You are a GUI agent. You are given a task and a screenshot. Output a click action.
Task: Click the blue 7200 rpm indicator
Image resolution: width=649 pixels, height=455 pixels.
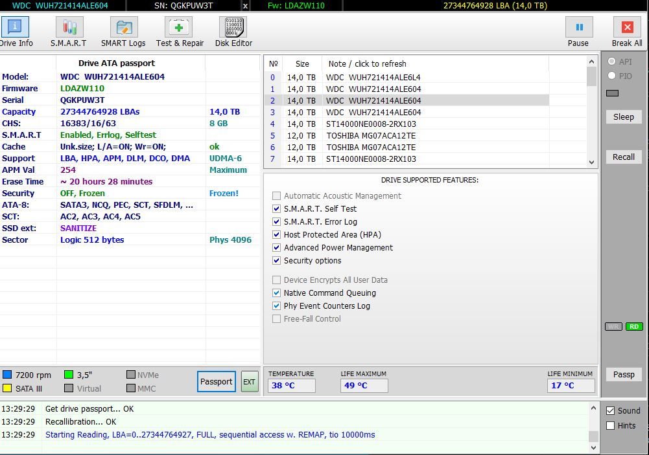[x=7, y=374]
